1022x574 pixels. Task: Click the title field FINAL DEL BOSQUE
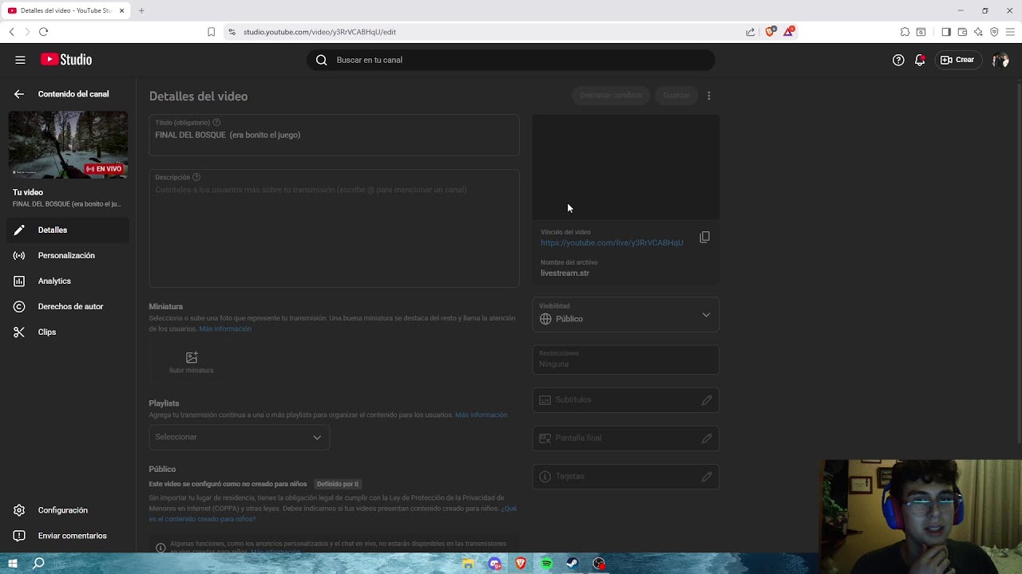334,135
